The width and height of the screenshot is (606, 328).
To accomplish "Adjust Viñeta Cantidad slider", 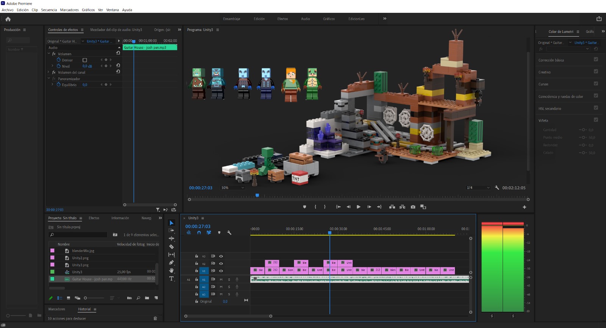I will (x=584, y=130).
